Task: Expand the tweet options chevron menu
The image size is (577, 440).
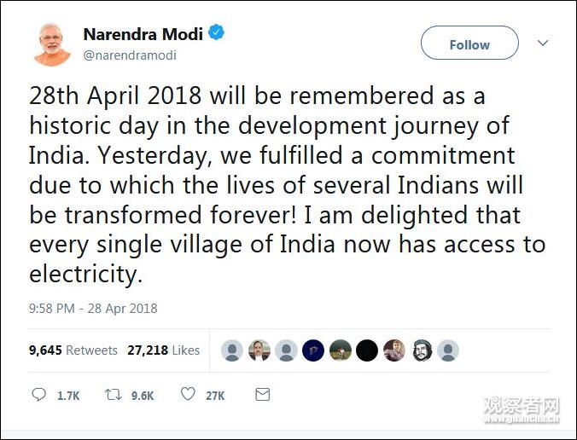Action: point(542,43)
